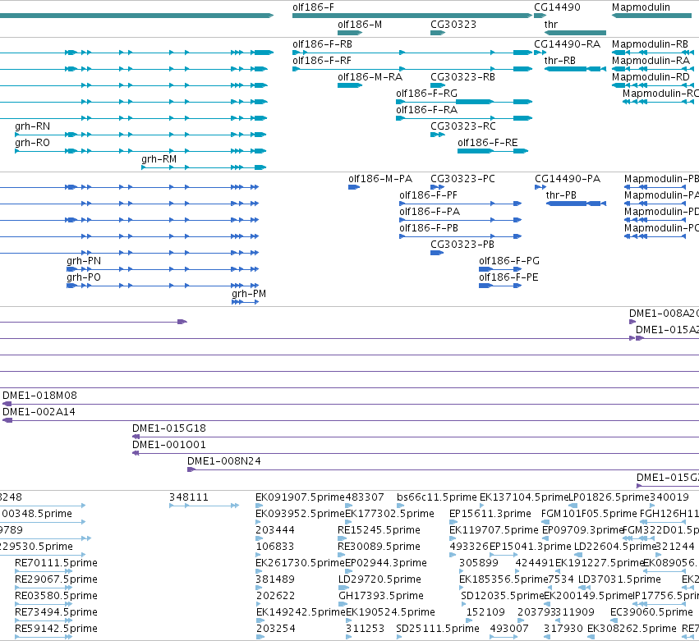Viewport: 699px width, 641px height.
Task: Click transcript label grh-RO
Action: pos(32,143)
